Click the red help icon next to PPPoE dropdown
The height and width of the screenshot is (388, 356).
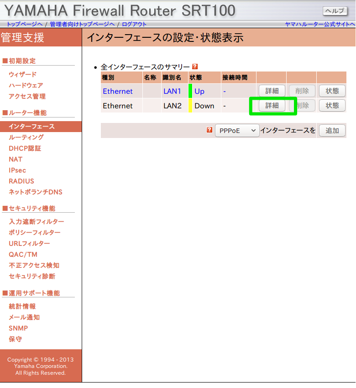click(209, 130)
